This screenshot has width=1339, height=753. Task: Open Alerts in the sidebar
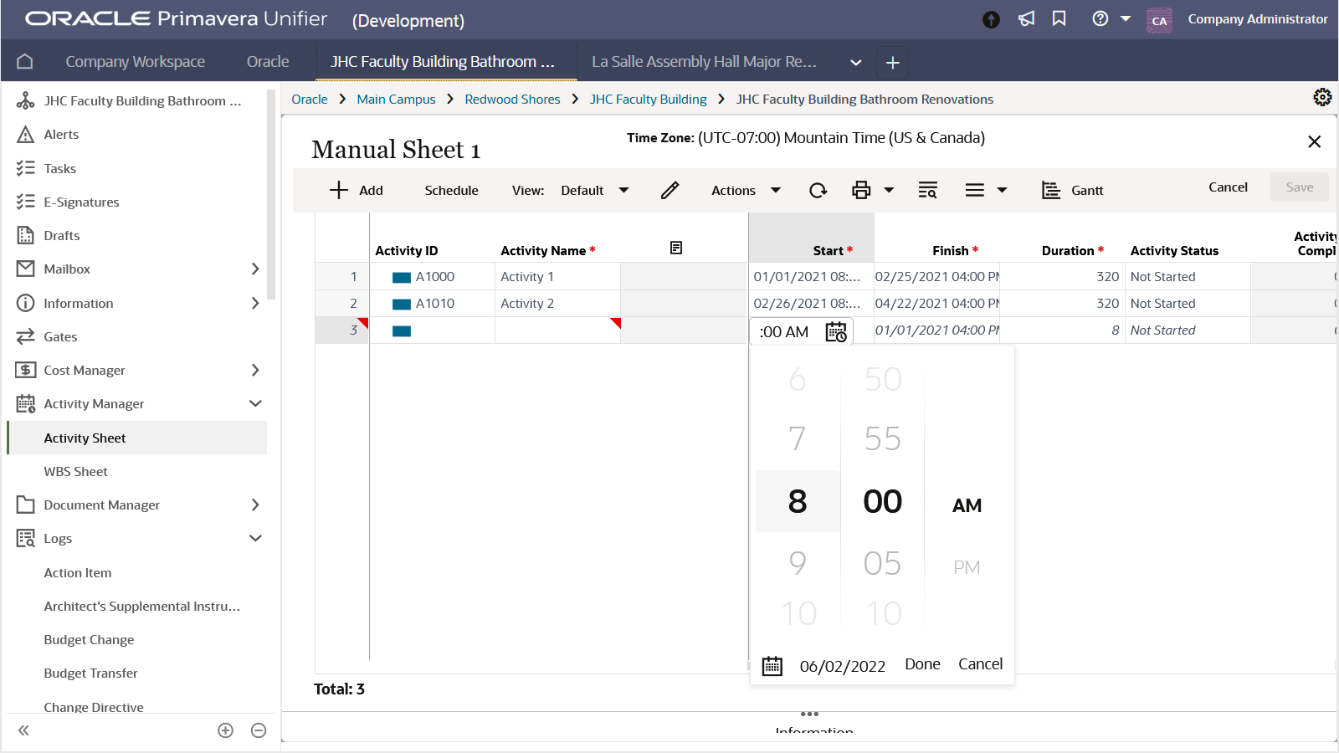pos(61,134)
